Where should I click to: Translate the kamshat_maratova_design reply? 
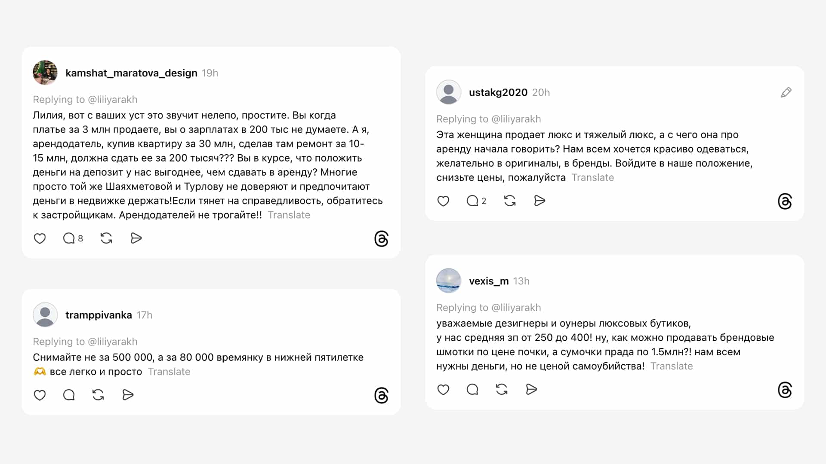point(289,215)
